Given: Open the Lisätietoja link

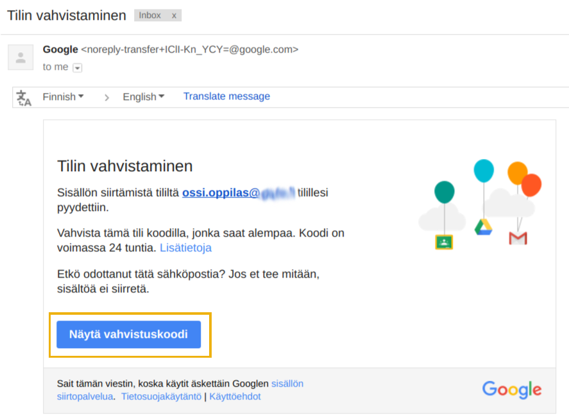Looking at the screenshot, I should (x=185, y=247).
